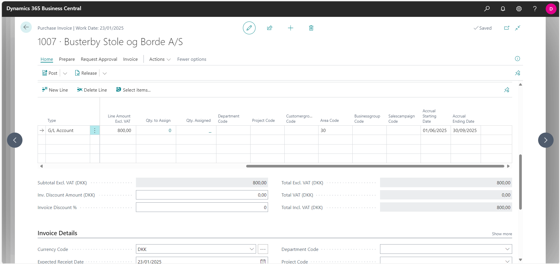Click Select items...
This screenshot has width=560, height=264.
(133, 90)
